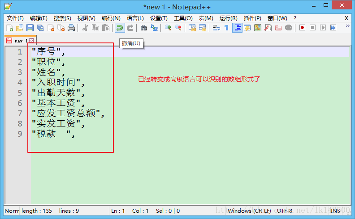Open the ? help menu
This screenshot has width=355, height=219.
(295, 18)
